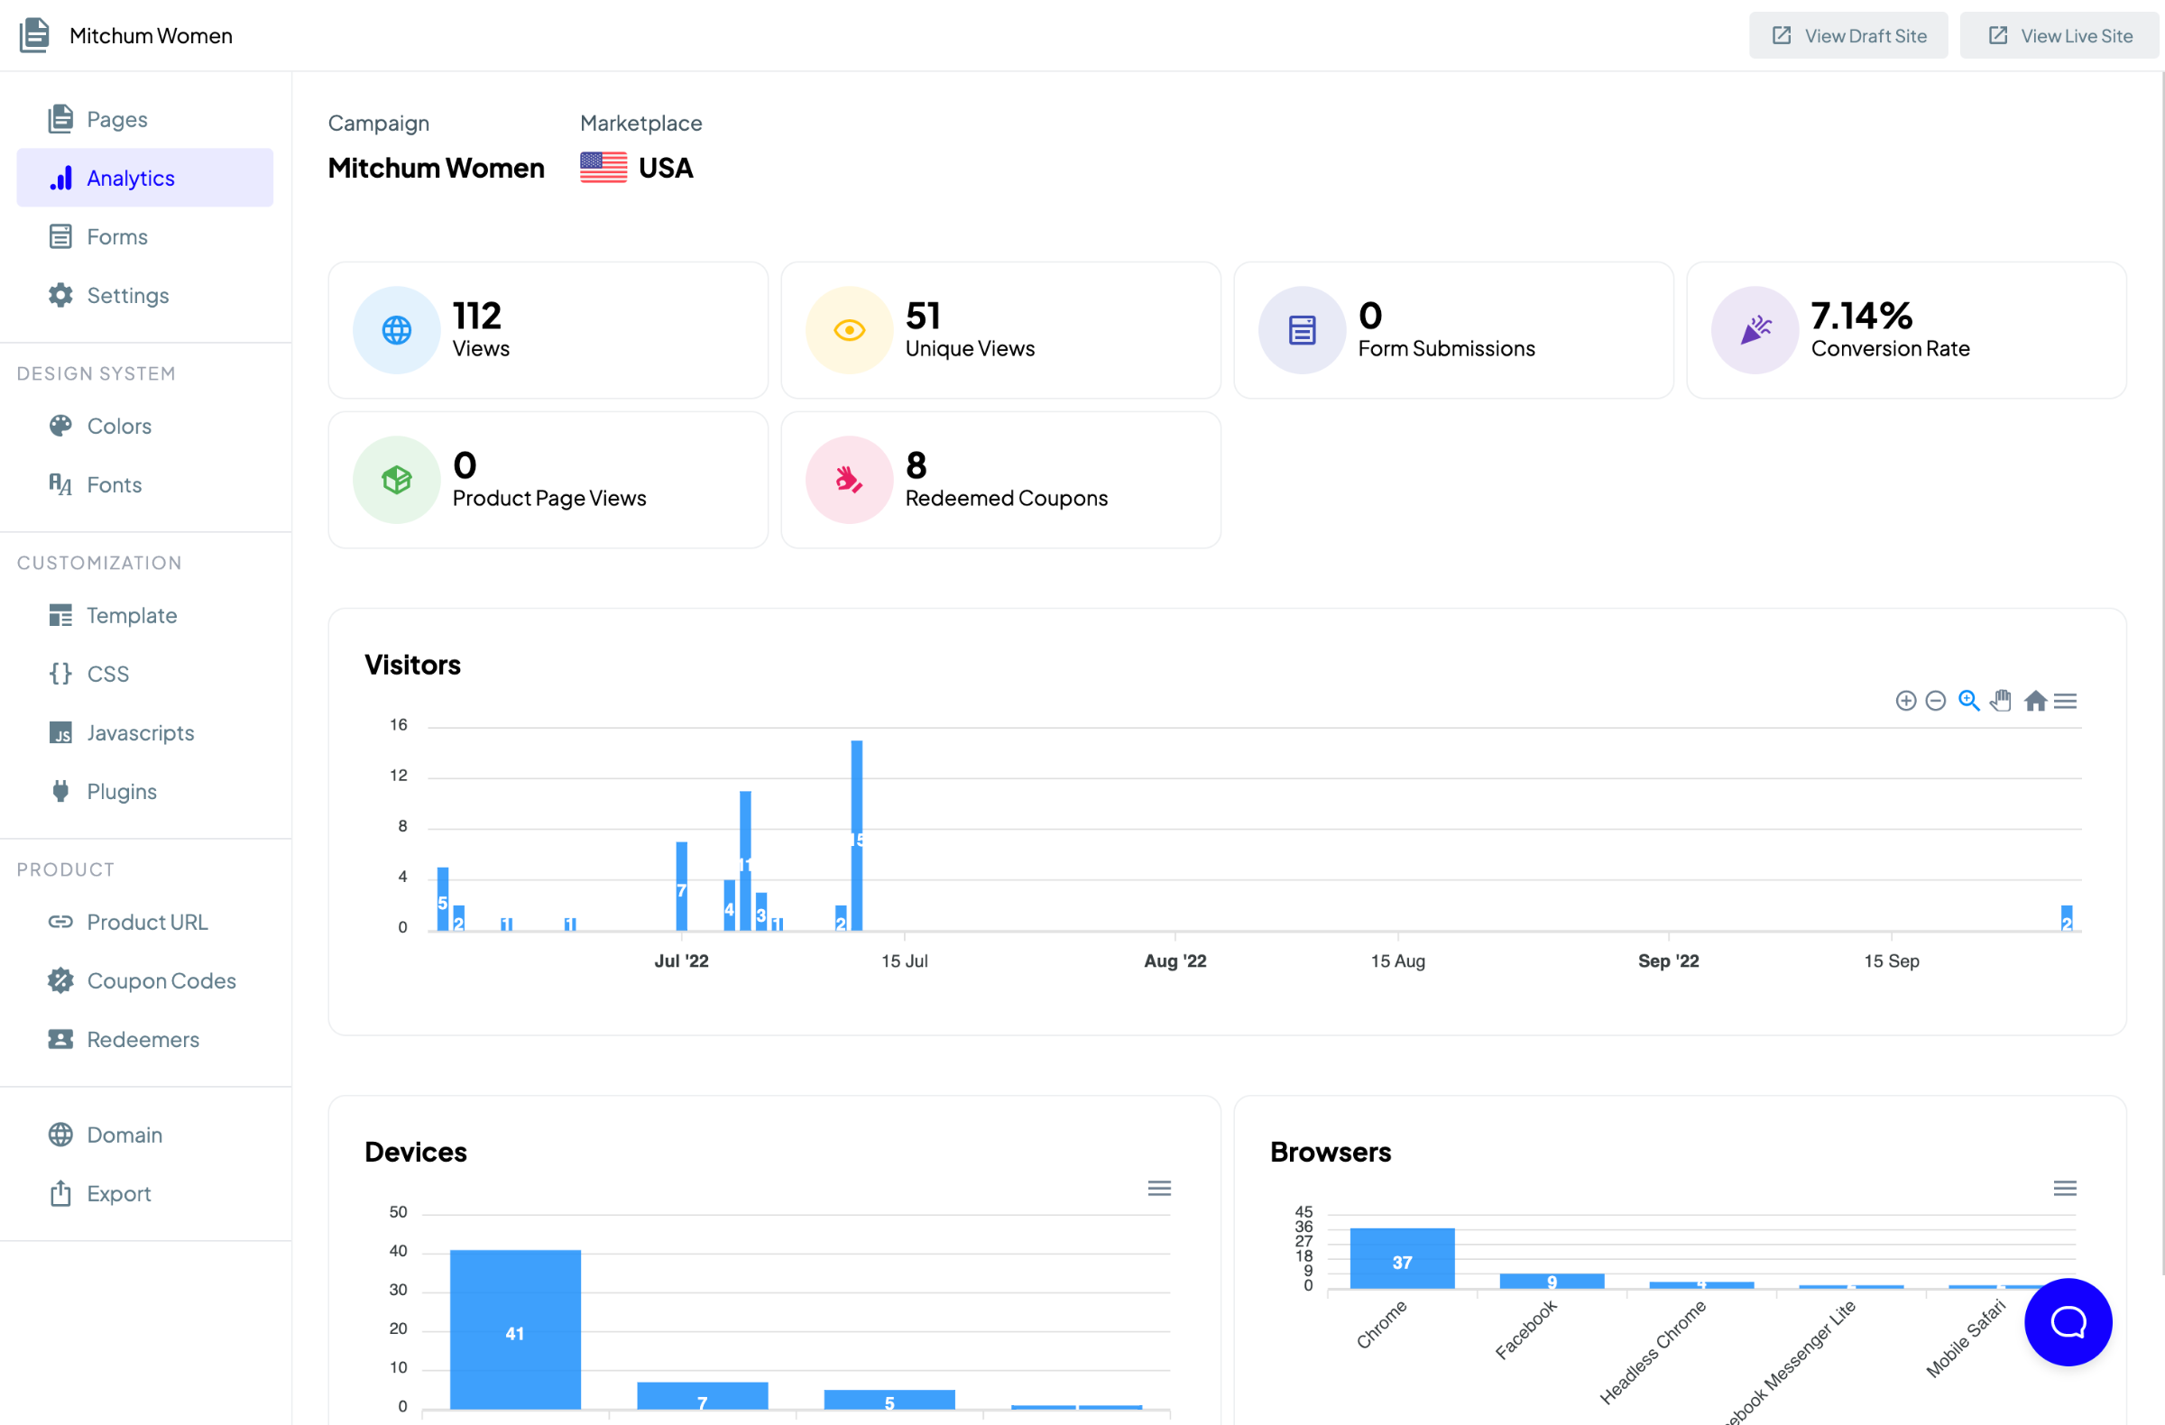Click the globe icon in the Views card
This screenshot has height=1425, width=2165.
pos(397,330)
